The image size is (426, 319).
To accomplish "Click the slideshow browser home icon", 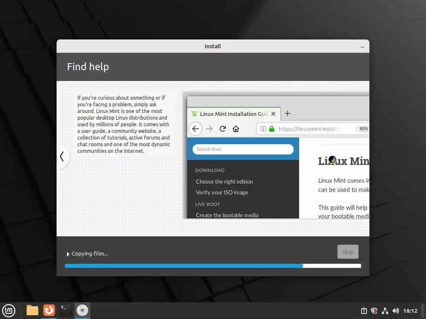I will click(236, 129).
